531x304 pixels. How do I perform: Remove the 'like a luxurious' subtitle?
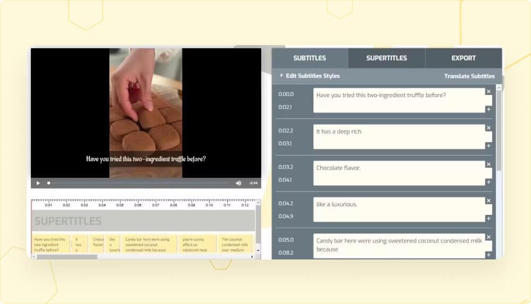[489, 201]
